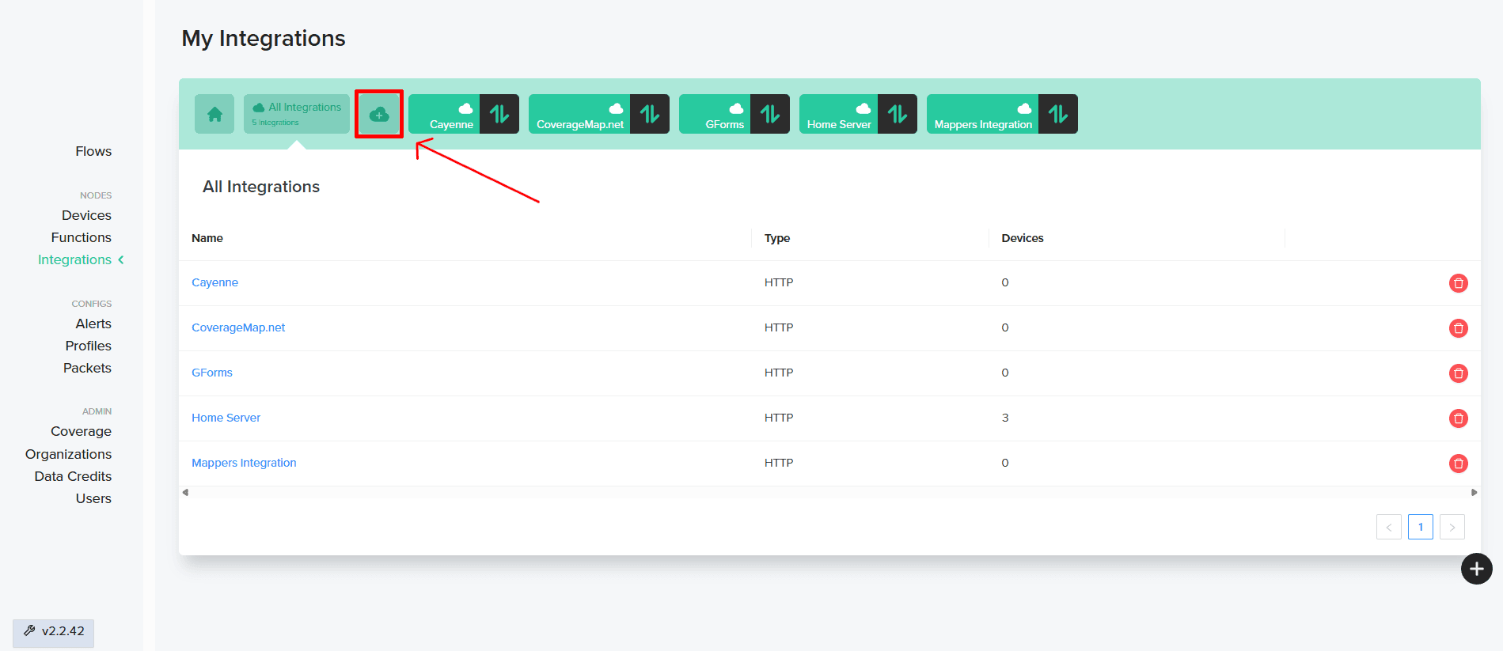Screen dimensions: 1503x651
Task: Delete the Cayenne integration via trash icon
Action: (1458, 283)
